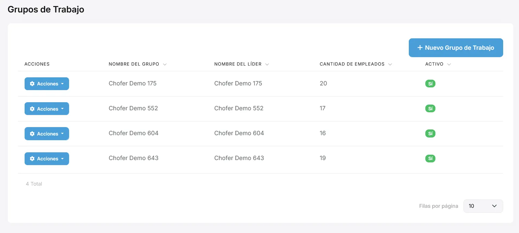Select the Chofer Demo 643 group name cell

[133, 158]
